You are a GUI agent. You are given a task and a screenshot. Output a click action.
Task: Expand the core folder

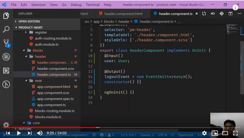click(36, 123)
